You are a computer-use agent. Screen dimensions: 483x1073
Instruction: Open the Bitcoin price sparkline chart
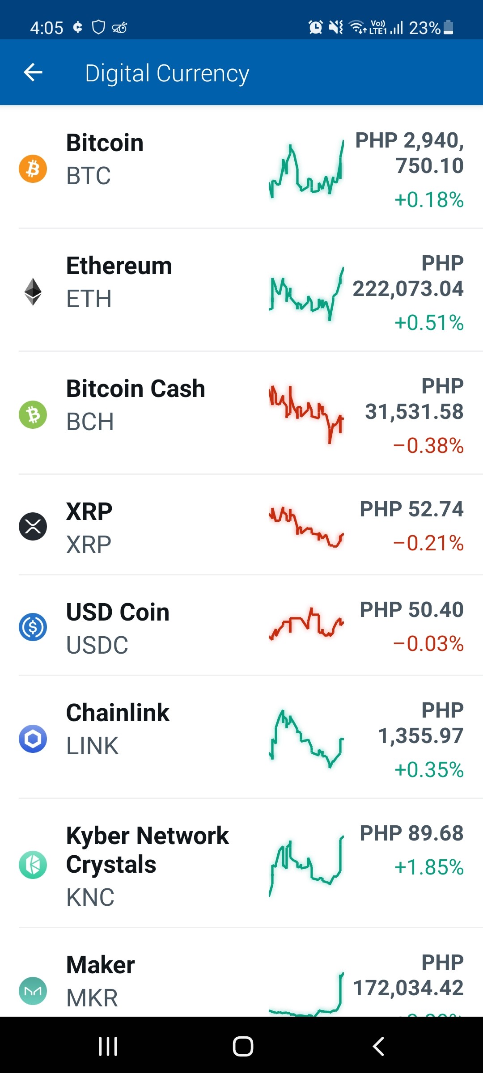[306, 169]
